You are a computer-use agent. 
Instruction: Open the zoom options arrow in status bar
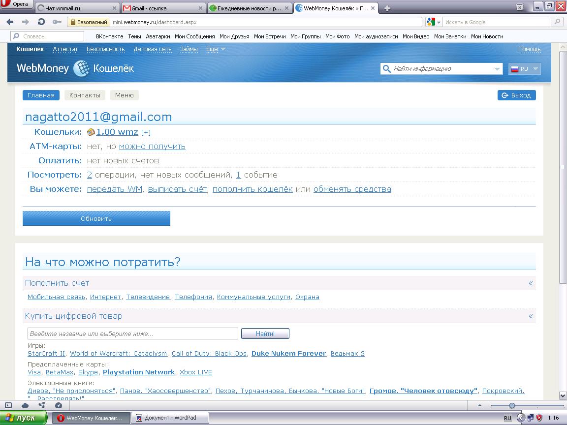[480, 405]
